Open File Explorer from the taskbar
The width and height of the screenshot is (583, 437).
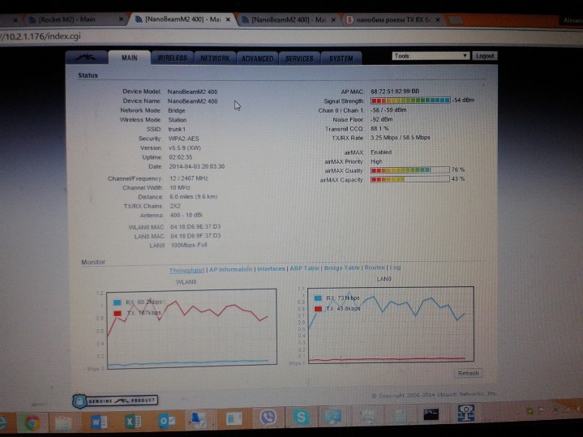click(x=63, y=422)
